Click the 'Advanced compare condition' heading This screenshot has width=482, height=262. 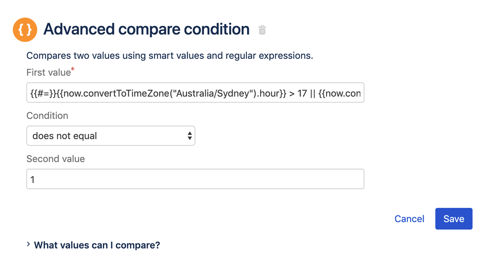[146, 29]
